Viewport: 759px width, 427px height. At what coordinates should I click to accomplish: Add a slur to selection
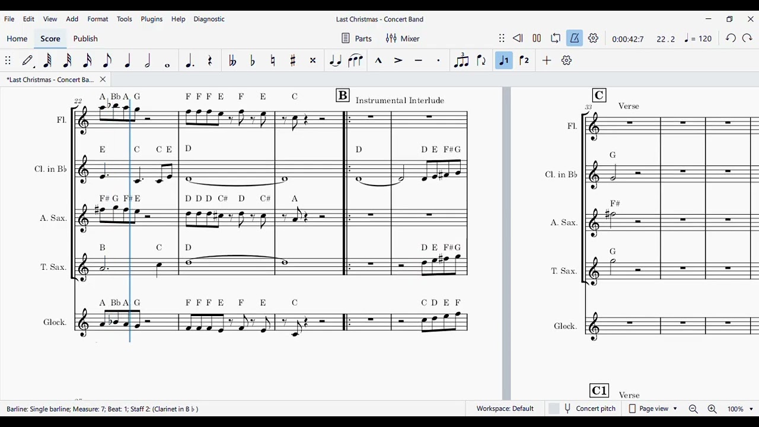tap(356, 60)
